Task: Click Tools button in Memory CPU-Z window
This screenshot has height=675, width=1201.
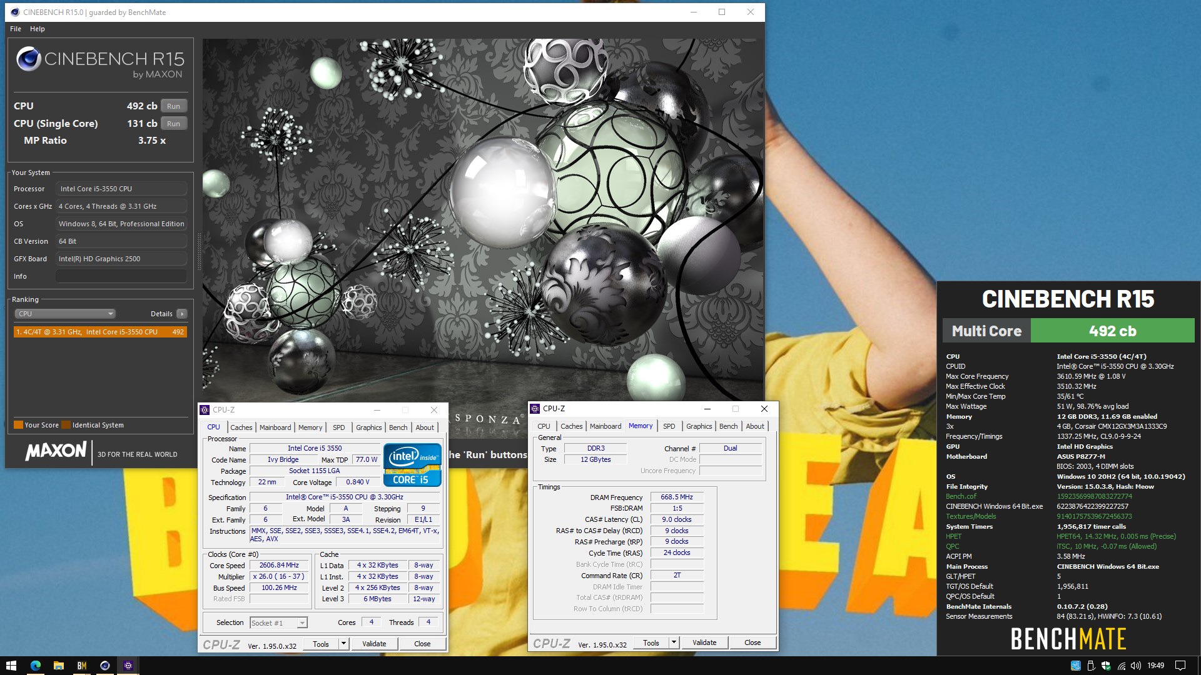Action: 651,642
